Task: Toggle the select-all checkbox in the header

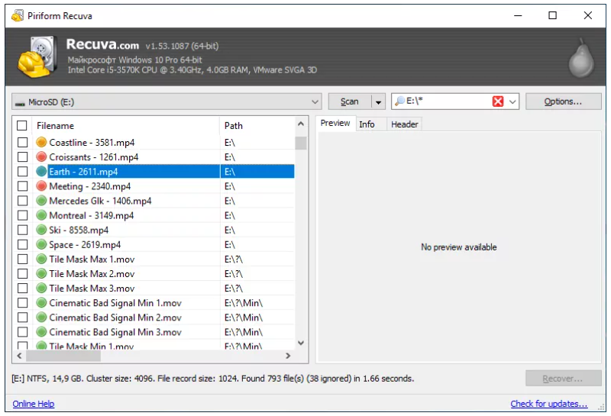Action: point(22,126)
